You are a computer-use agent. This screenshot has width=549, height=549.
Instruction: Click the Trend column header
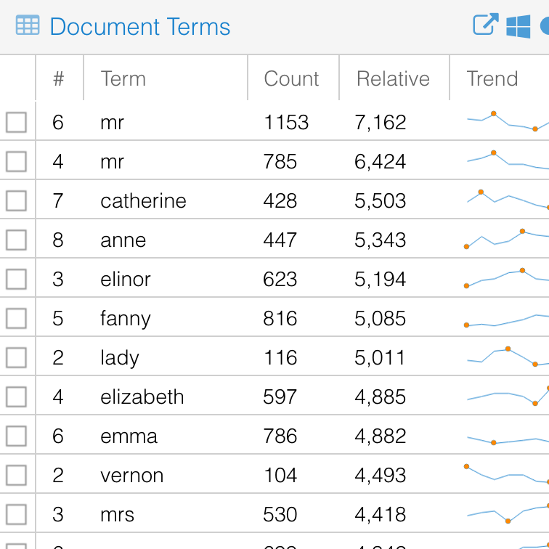point(492,78)
